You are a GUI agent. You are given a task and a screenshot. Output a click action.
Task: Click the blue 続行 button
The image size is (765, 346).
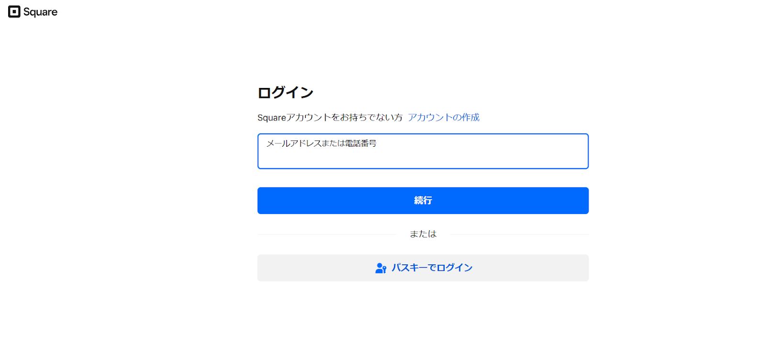pos(423,201)
